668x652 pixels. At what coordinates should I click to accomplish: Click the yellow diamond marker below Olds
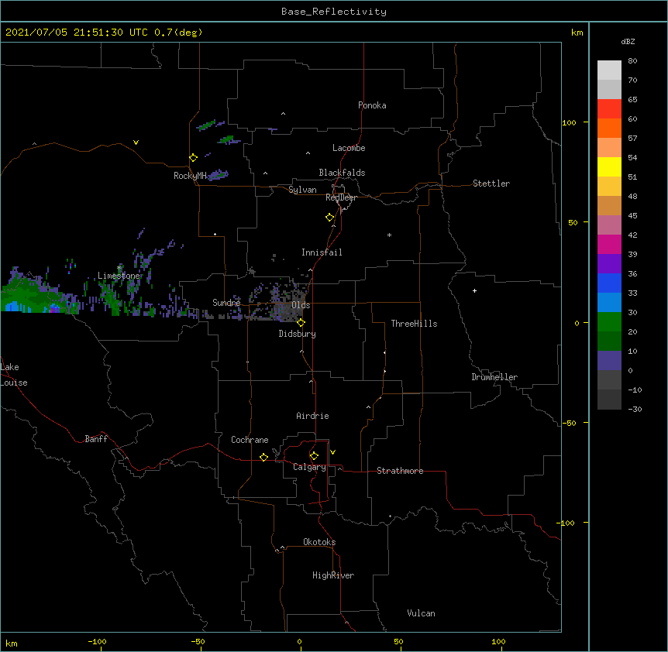click(301, 323)
